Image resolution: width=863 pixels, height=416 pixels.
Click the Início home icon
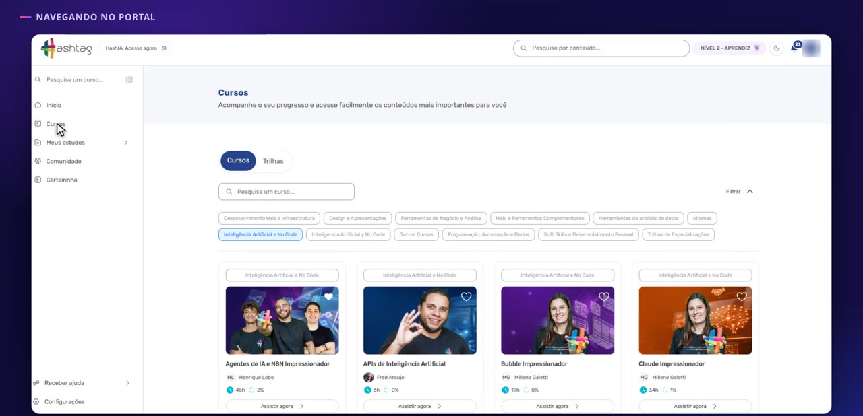38,105
